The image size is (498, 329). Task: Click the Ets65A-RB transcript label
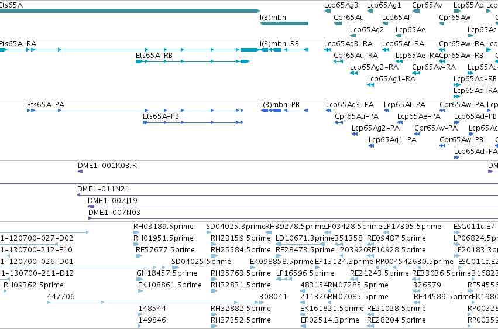[x=154, y=55]
